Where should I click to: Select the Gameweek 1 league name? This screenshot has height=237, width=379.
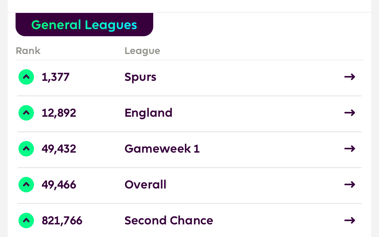point(162,149)
